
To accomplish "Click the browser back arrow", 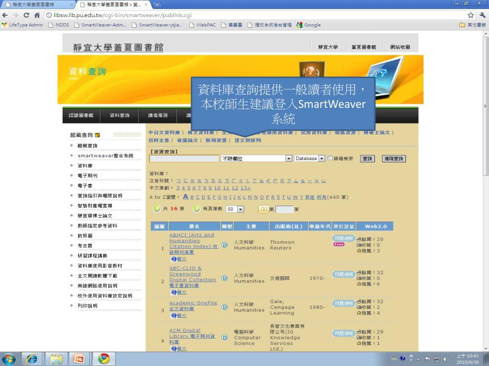I will coord(5,15).
